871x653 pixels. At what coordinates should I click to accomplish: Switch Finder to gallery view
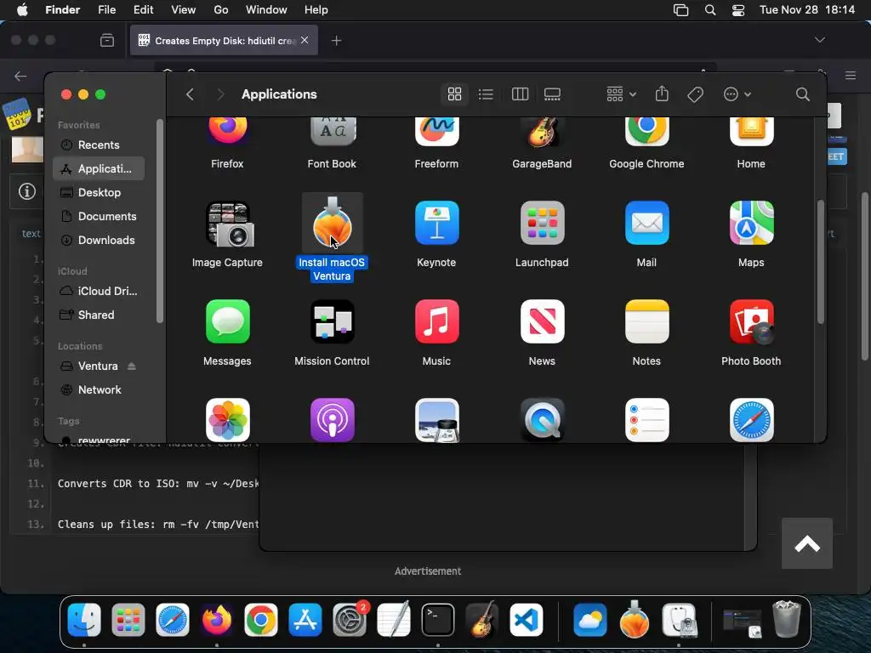[x=552, y=94]
